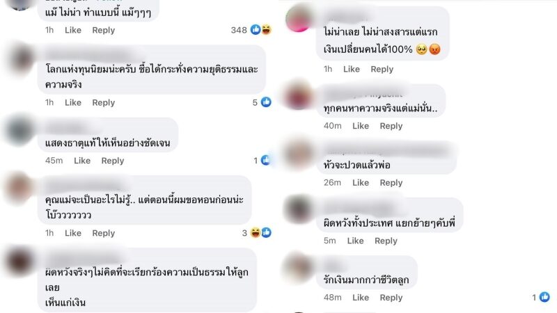
Task: Like the comment posted 5m ago
Action: click(355, 241)
